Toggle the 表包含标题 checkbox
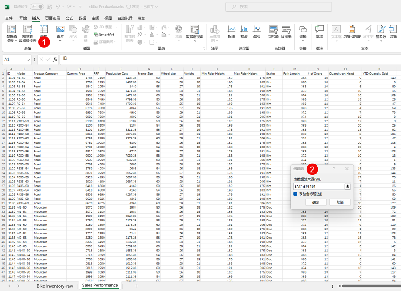The height and width of the screenshot is (291, 401). [295, 194]
